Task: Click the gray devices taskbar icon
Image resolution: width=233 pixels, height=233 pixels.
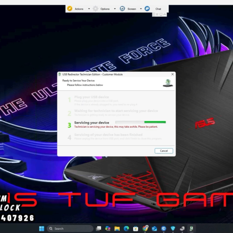Action: point(182,228)
